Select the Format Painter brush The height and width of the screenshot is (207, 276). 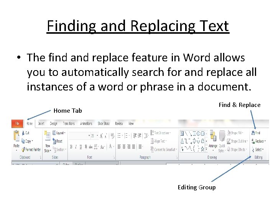(31, 149)
